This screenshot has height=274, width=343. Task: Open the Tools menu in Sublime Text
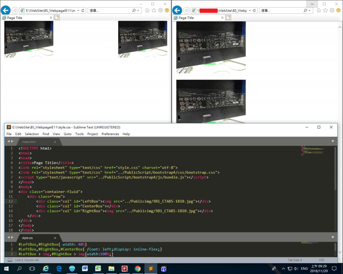(79, 134)
